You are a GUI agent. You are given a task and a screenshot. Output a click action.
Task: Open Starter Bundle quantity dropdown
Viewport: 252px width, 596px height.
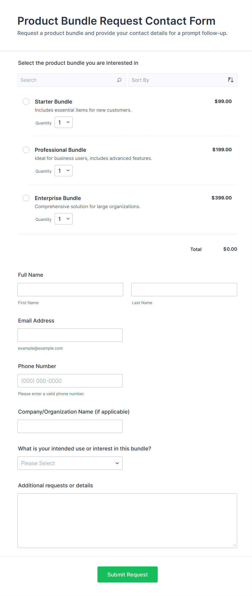click(x=64, y=123)
